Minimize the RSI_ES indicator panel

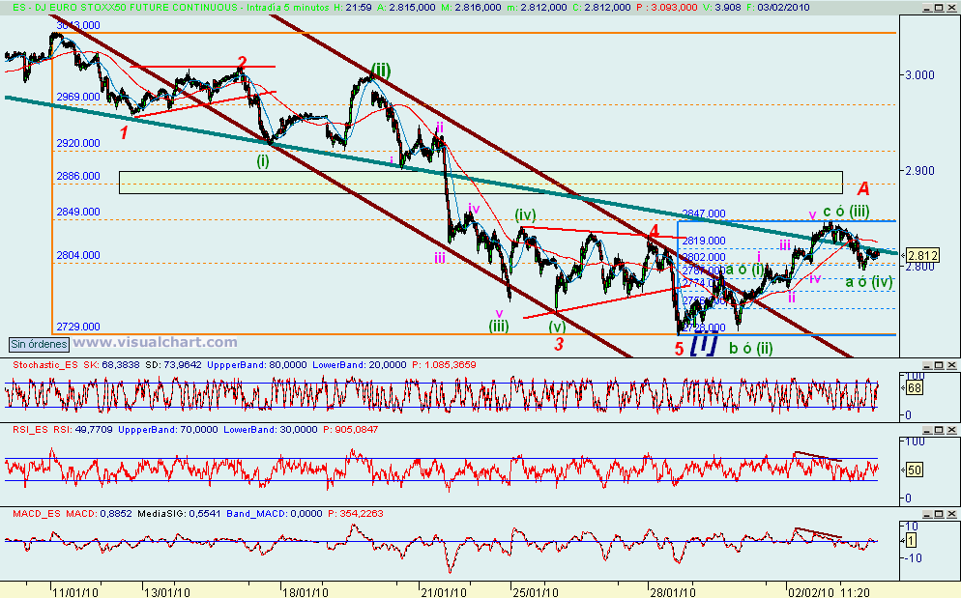[x=926, y=429]
